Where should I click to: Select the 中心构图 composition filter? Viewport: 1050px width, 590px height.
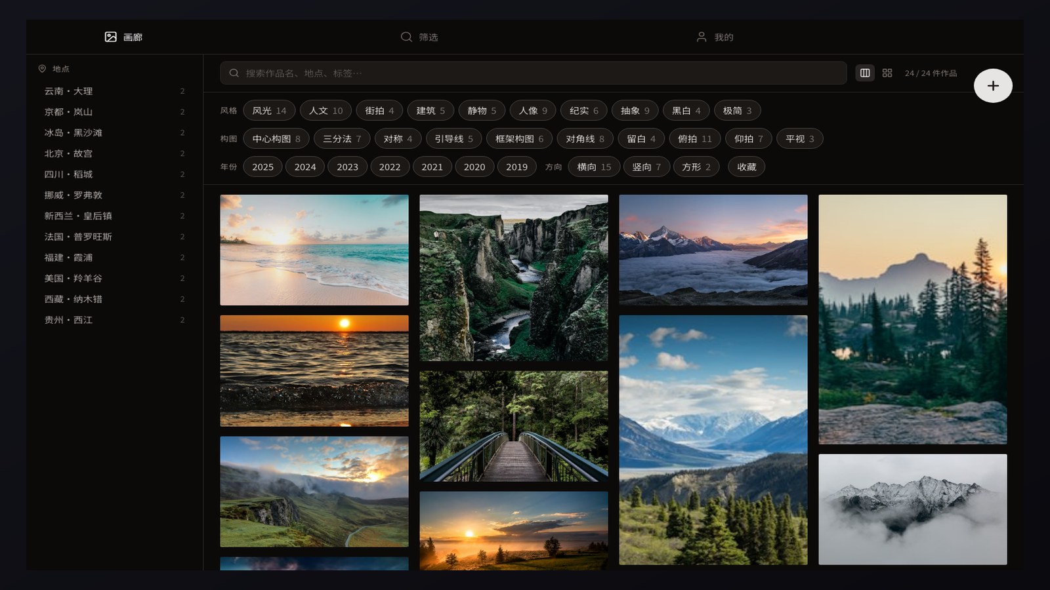point(276,139)
